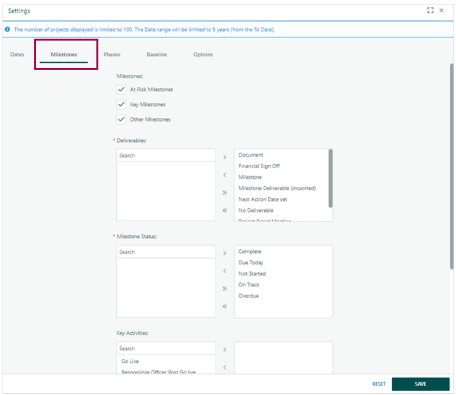Uncheck At Risk Milestones checkbox

pyautogui.click(x=121, y=89)
